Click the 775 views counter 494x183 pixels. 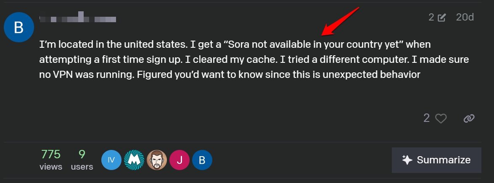point(51,155)
